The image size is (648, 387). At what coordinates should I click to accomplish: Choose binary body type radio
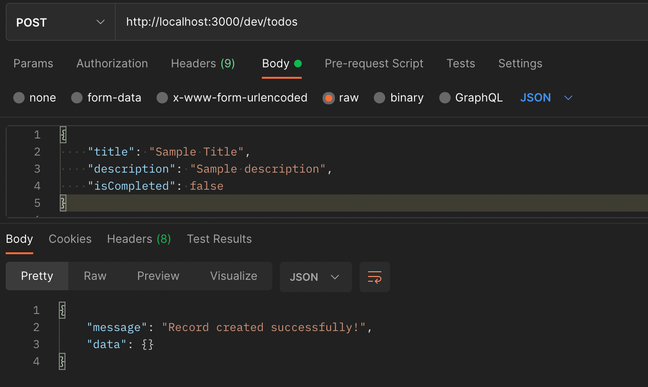click(380, 98)
